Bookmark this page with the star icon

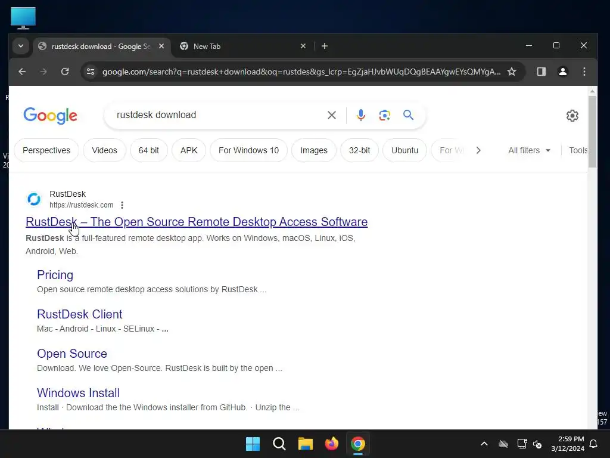tap(512, 72)
